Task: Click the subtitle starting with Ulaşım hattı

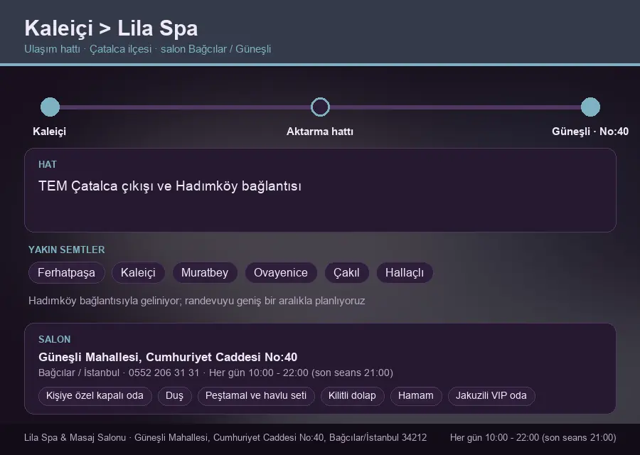Action: 148,49
